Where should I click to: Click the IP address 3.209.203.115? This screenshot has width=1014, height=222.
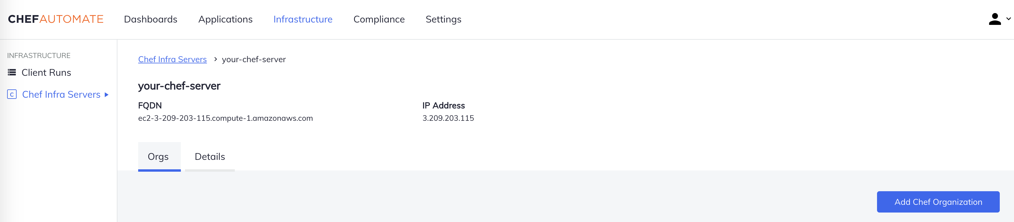pos(448,118)
